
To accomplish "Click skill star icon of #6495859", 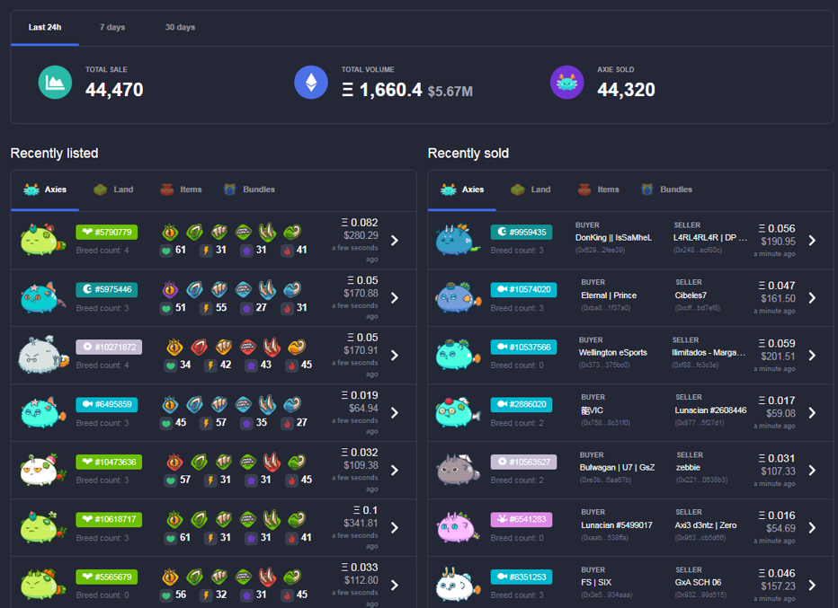I will pyautogui.click(x=246, y=423).
